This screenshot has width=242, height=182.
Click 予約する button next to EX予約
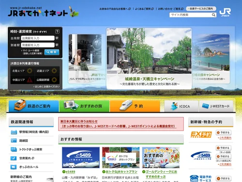(x=224, y=132)
